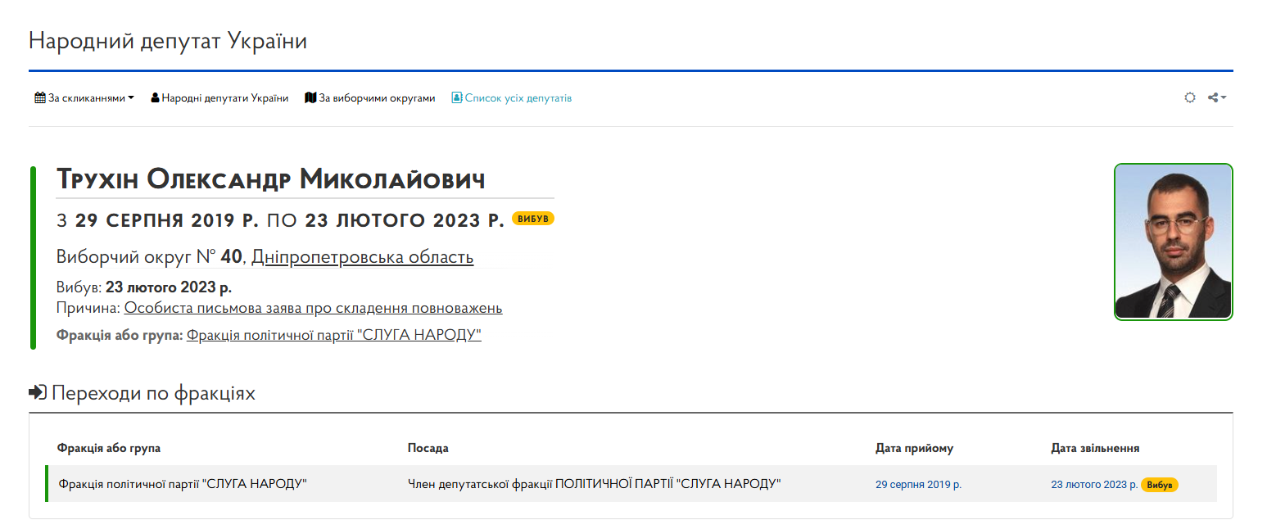Click the Член депутатської фракції cell
1267x520 pixels.
(594, 484)
